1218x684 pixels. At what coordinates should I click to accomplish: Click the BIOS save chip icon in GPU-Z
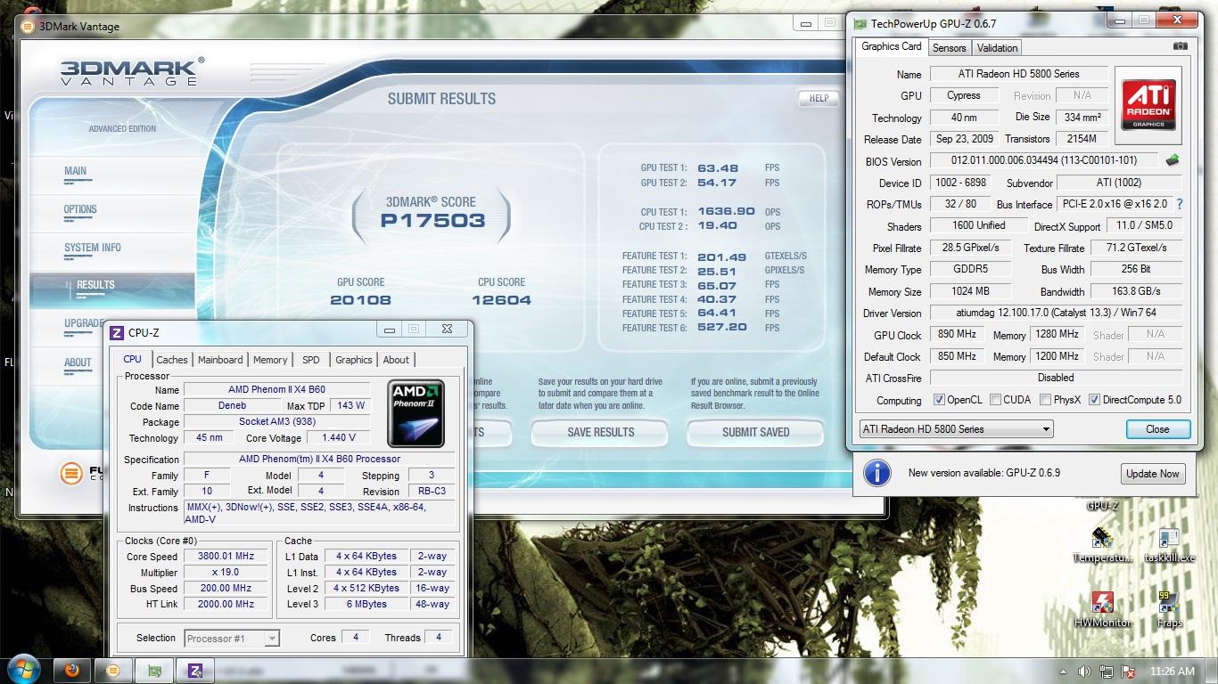[x=1173, y=160]
